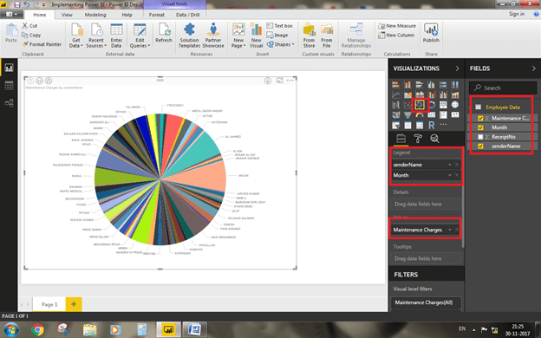
Task: Open the Word document in taskbar
Action: [x=194, y=329]
